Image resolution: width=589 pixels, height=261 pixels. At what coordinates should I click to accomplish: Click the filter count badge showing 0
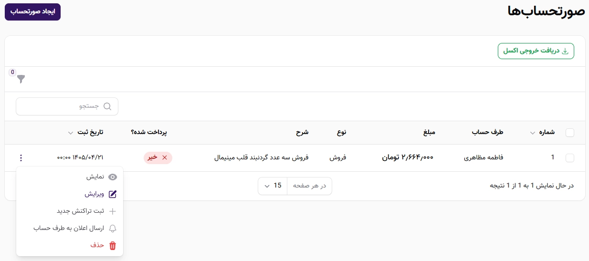(x=12, y=73)
